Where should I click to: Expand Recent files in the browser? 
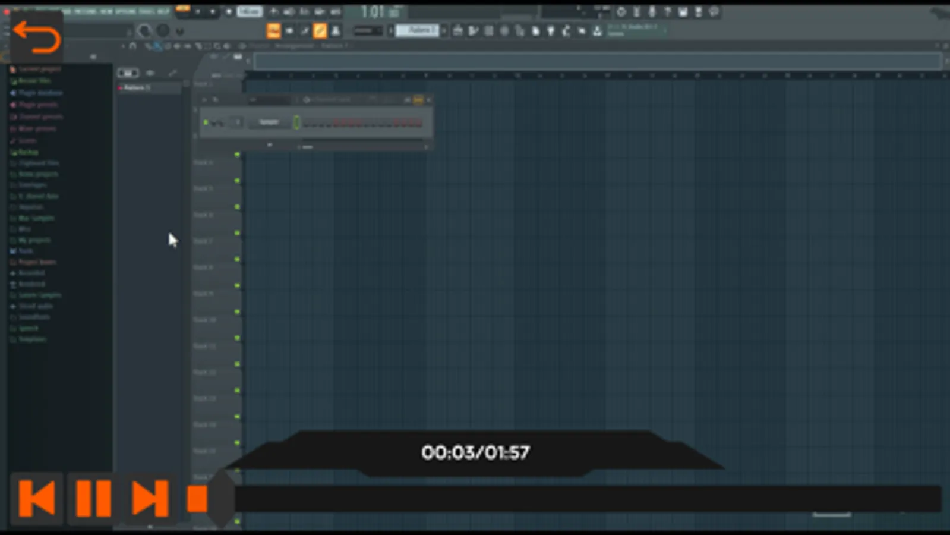tap(30, 81)
